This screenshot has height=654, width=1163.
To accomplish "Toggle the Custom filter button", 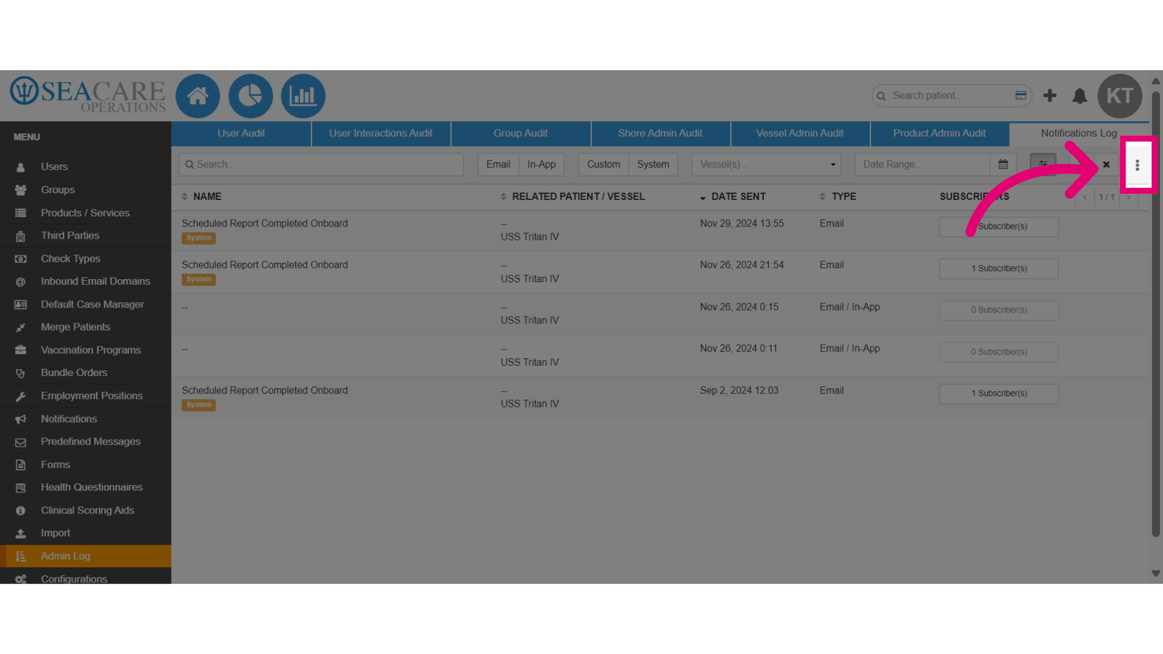I will (x=603, y=164).
